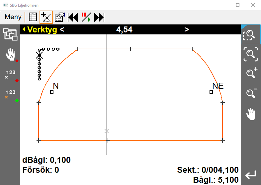
Task: Open the Meny menu
Action: (13, 17)
